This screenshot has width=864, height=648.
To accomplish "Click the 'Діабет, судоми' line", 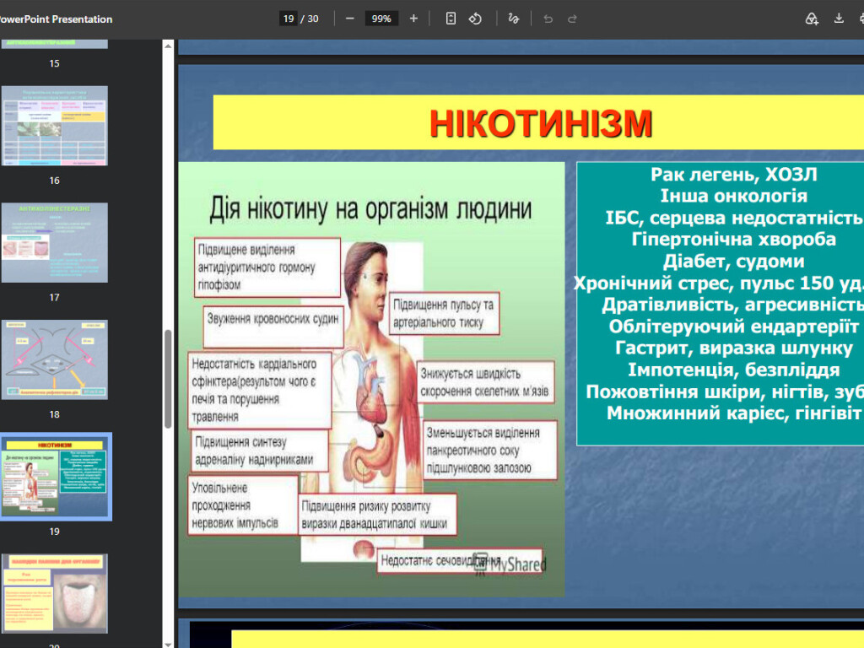I will tap(733, 262).
